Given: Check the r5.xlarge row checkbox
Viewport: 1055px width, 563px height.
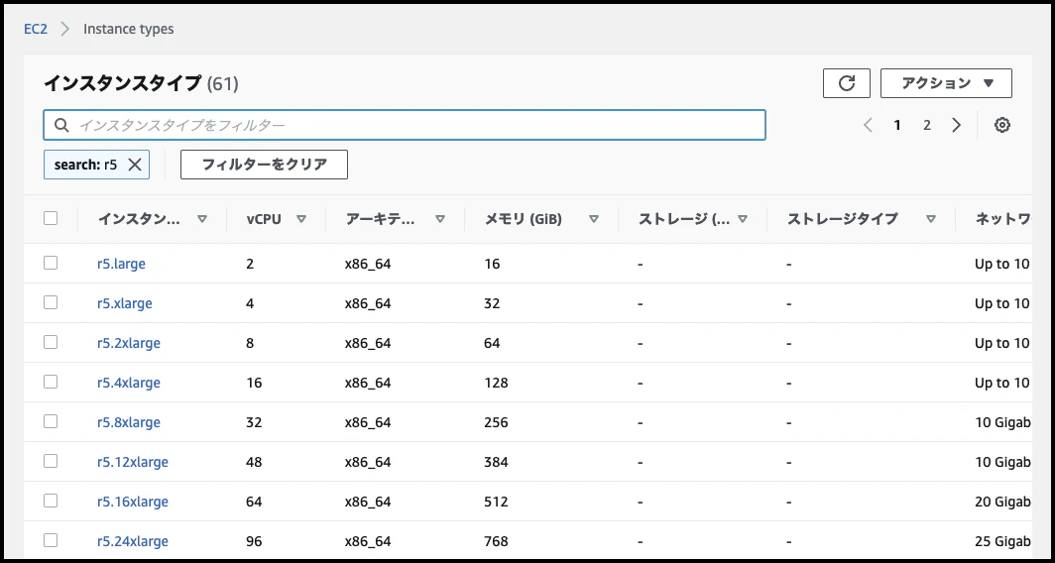Looking at the screenshot, I should 51,302.
